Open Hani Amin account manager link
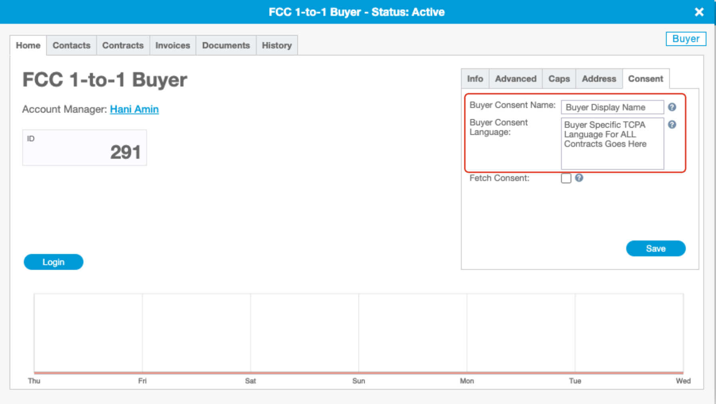 click(134, 109)
